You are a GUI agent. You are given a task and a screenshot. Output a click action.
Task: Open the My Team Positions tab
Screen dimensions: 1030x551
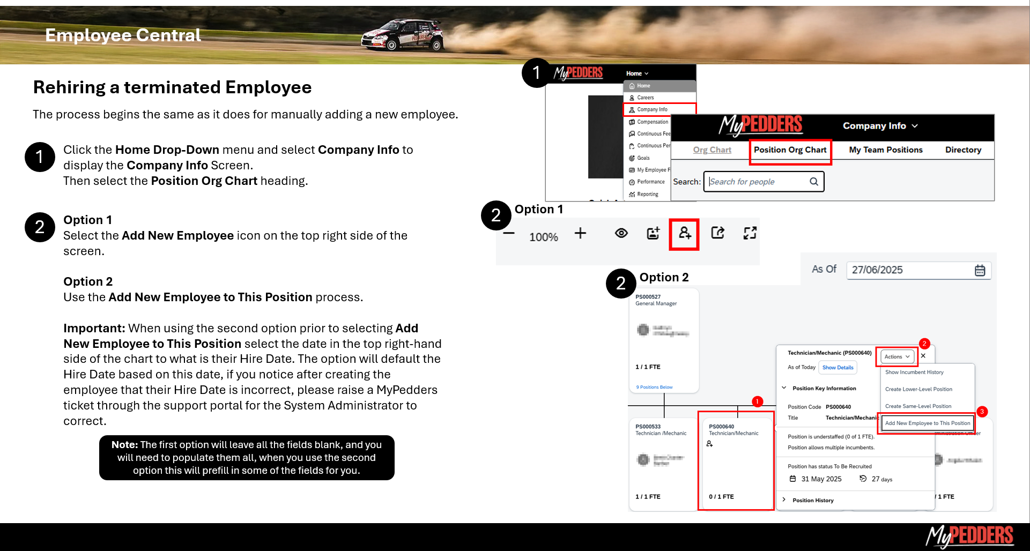tap(885, 150)
